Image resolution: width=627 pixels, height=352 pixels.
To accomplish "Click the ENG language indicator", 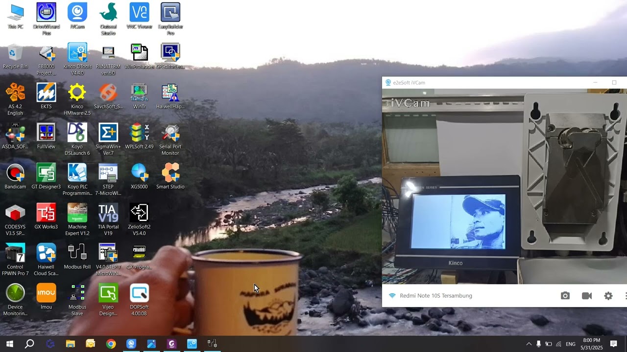I will tap(571, 344).
